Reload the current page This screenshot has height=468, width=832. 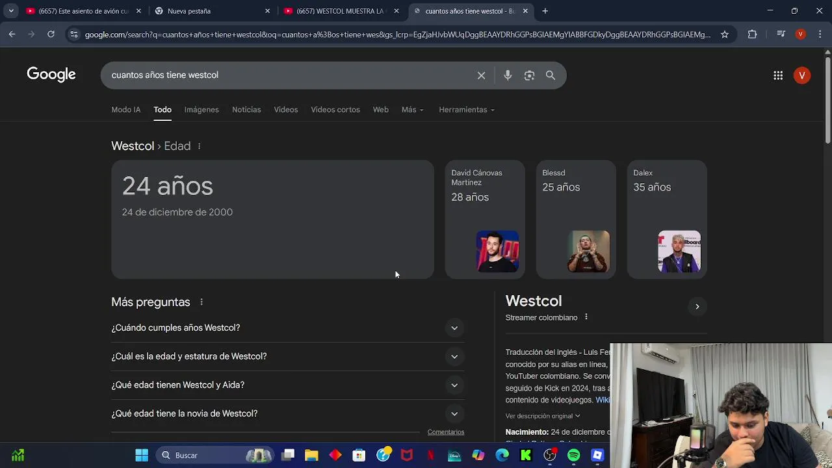51,34
